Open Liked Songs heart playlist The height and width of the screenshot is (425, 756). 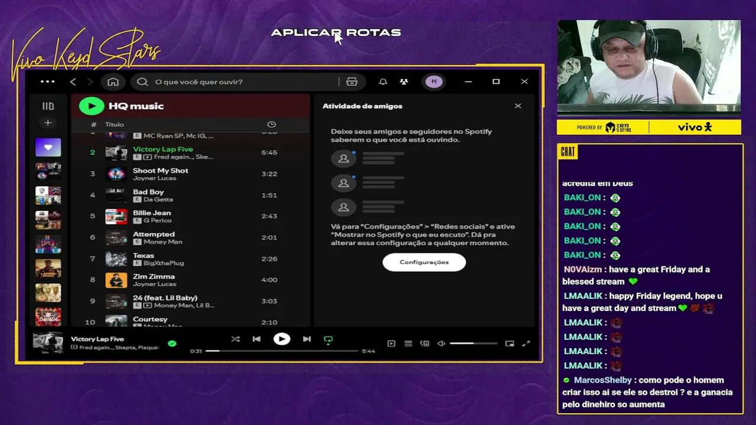coord(48,148)
